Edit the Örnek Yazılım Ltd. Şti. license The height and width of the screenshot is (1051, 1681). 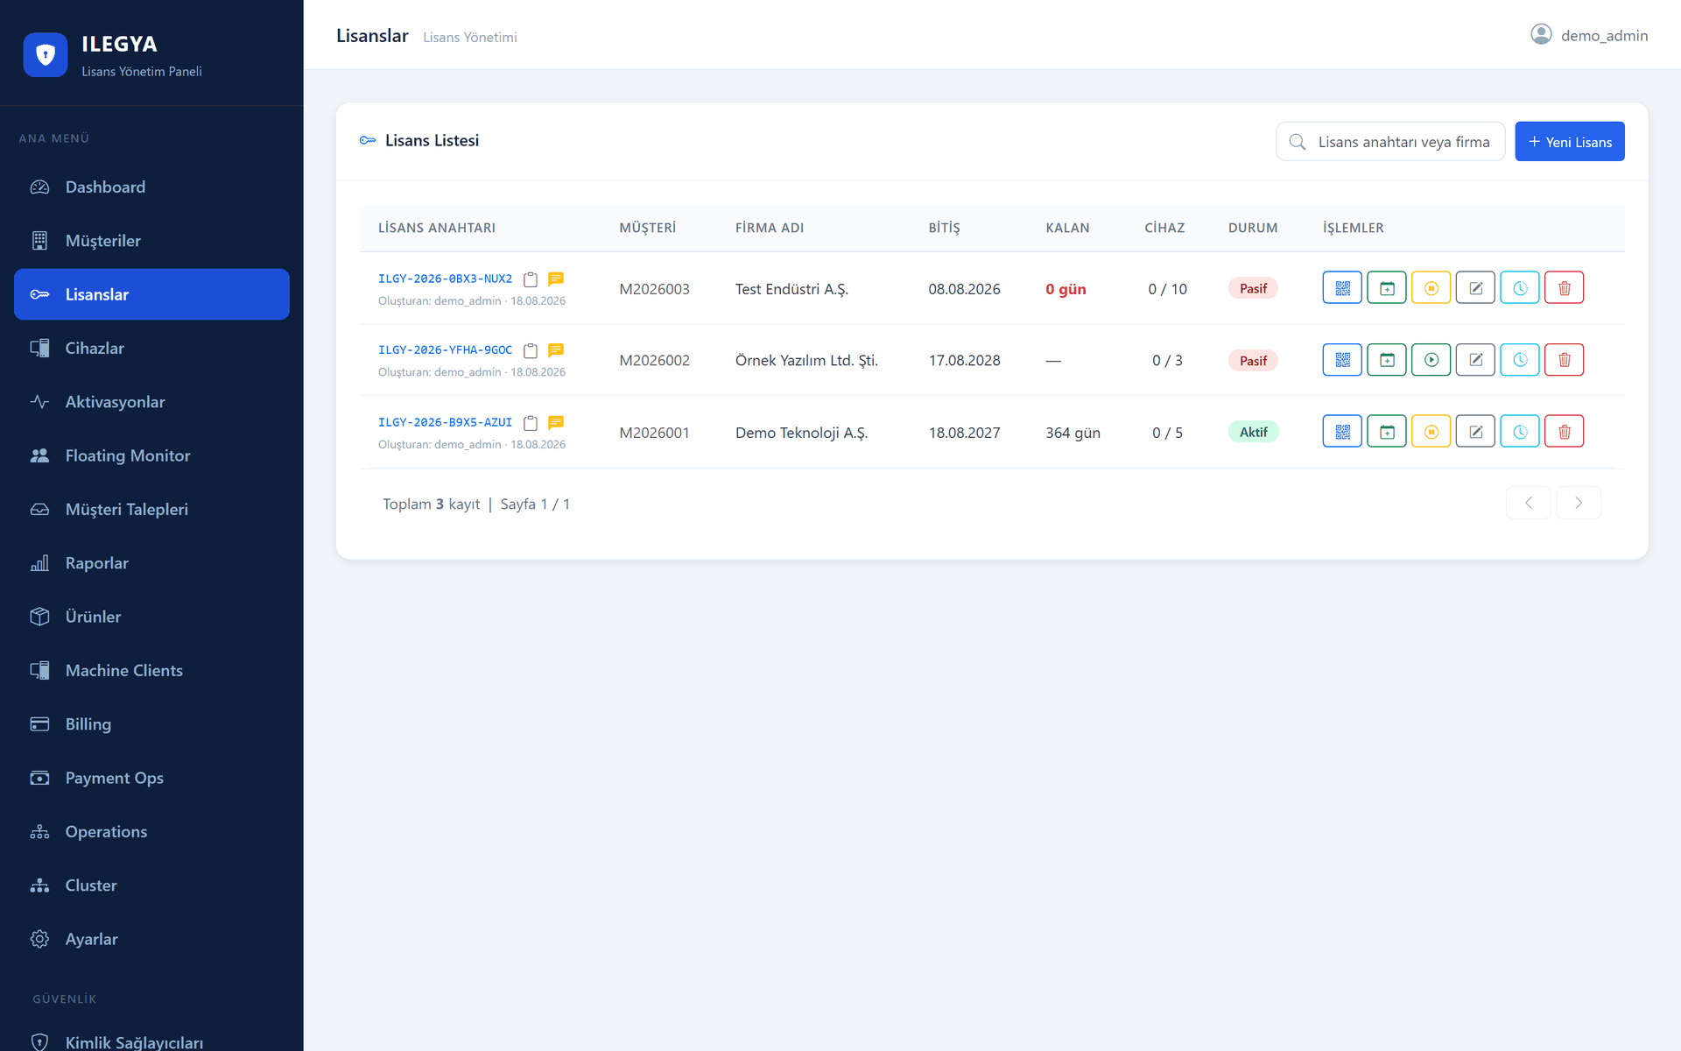[1476, 360]
